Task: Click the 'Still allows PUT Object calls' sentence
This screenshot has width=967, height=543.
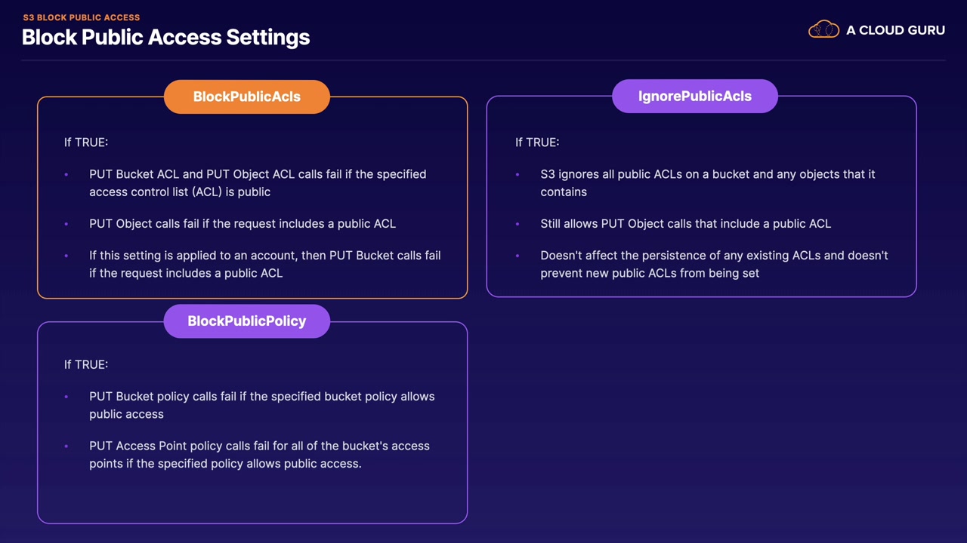Action: tap(685, 224)
